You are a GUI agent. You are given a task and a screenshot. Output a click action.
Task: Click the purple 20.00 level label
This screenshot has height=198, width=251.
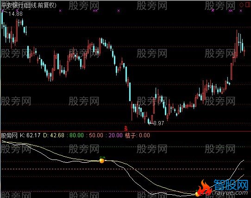click(116, 135)
